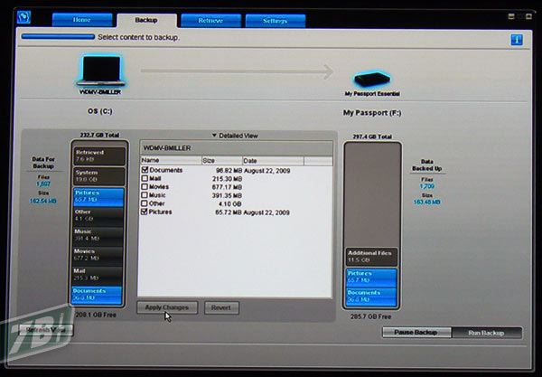Screen dimensions: 542x377
Task: Click the Apply Changes button
Action: pos(167,307)
